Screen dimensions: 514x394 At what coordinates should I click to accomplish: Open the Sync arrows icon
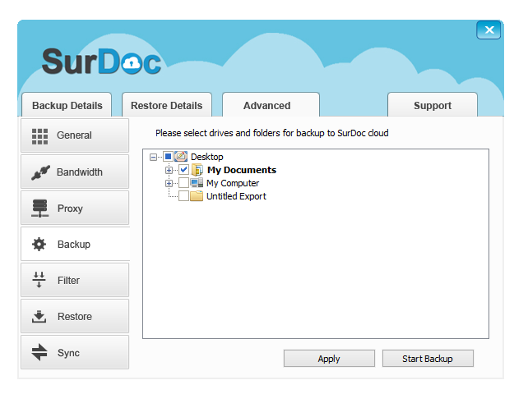tap(39, 352)
